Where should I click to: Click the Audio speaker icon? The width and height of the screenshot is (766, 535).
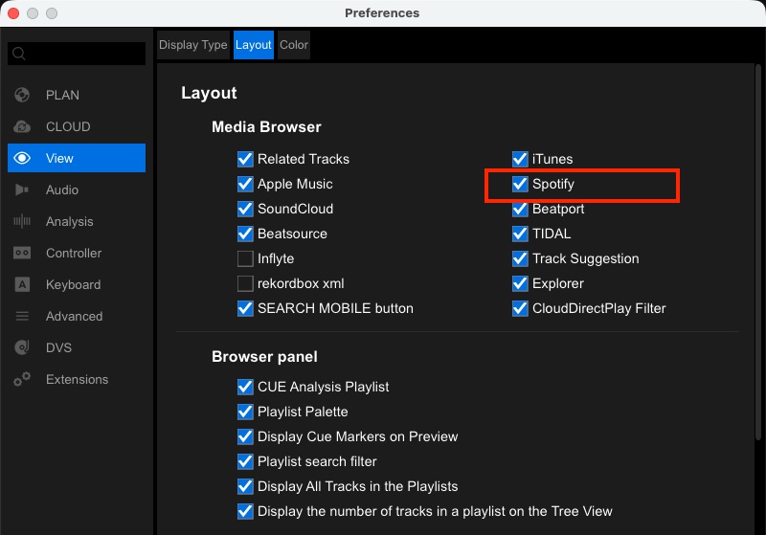[x=22, y=189]
